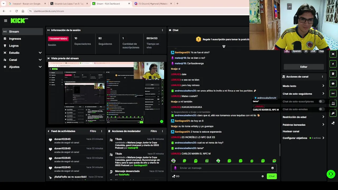This screenshot has width=338, height=190.
Task: Focus the Enviar un mensaje input
Action: [224, 168]
